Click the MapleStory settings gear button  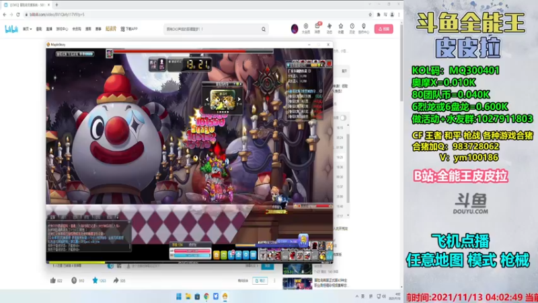pos(246,255)
